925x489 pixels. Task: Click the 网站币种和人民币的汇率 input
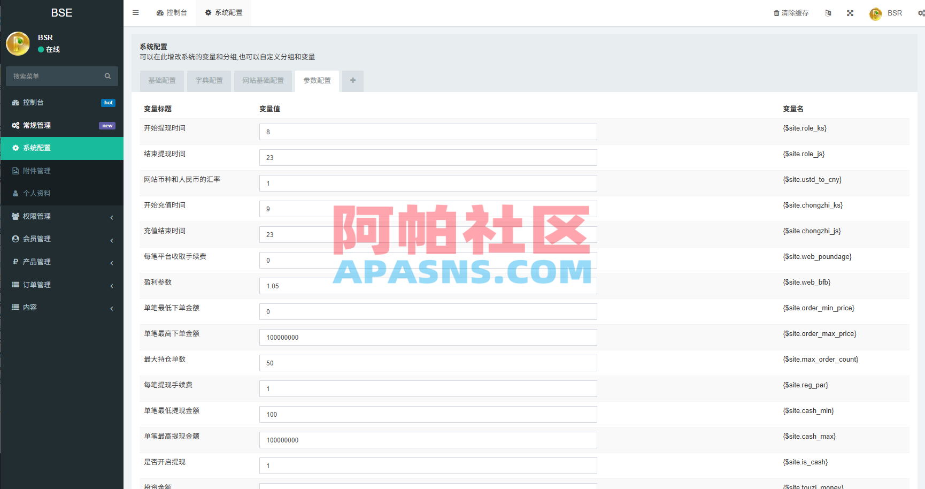[428, 184]
